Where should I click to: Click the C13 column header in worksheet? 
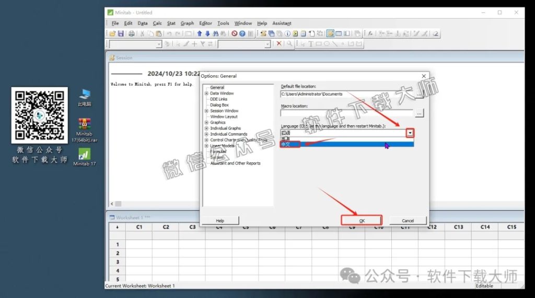click(x=459, y=227)
